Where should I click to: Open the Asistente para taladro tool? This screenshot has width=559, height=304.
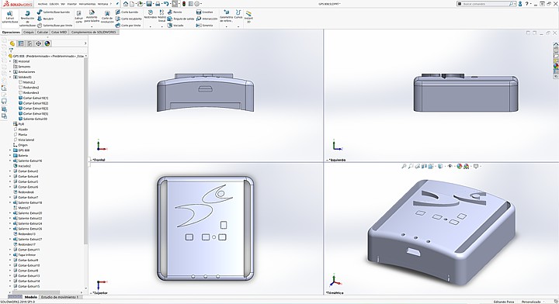92,17
